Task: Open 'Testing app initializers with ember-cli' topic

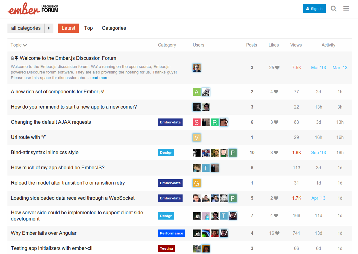Action: click(52, 248)
